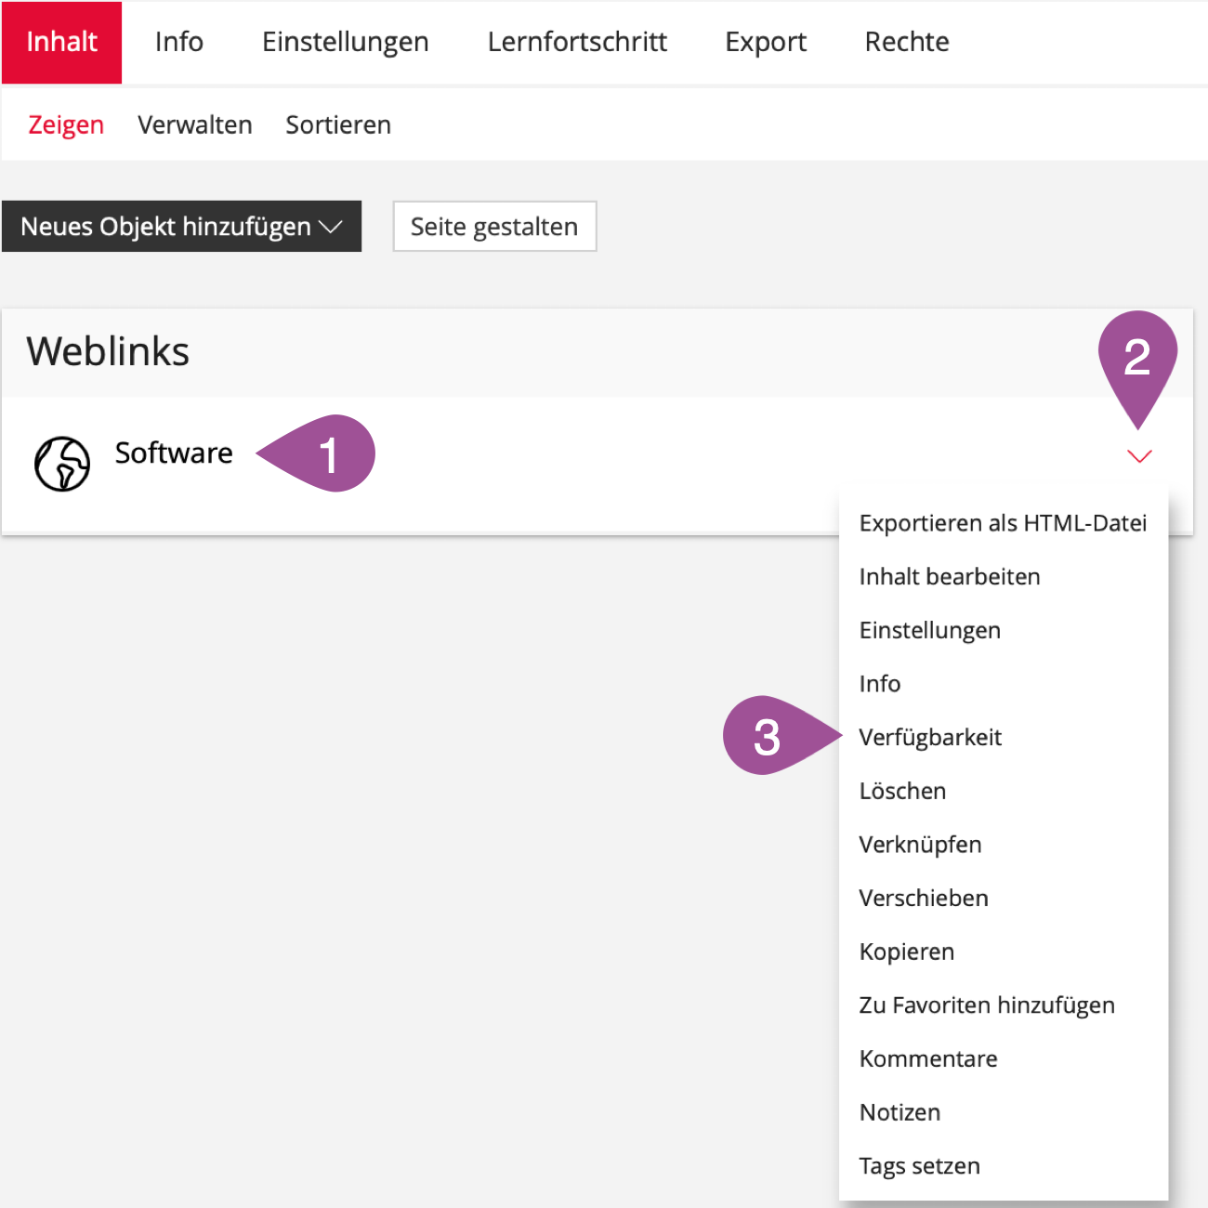Open the Export tab

click(x=766, y=42)
